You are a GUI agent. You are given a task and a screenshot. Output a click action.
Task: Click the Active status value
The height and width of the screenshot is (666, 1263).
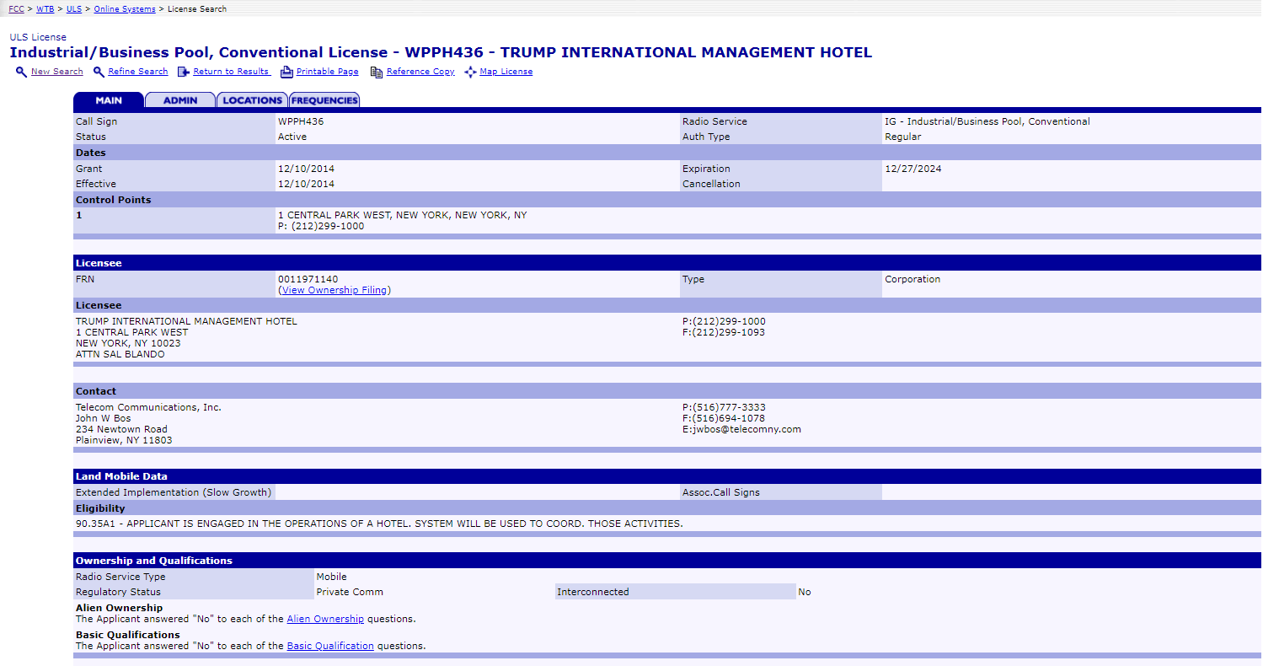(292, 137)
